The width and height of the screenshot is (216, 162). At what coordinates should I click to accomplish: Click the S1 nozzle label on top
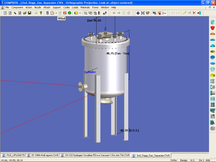105,33
